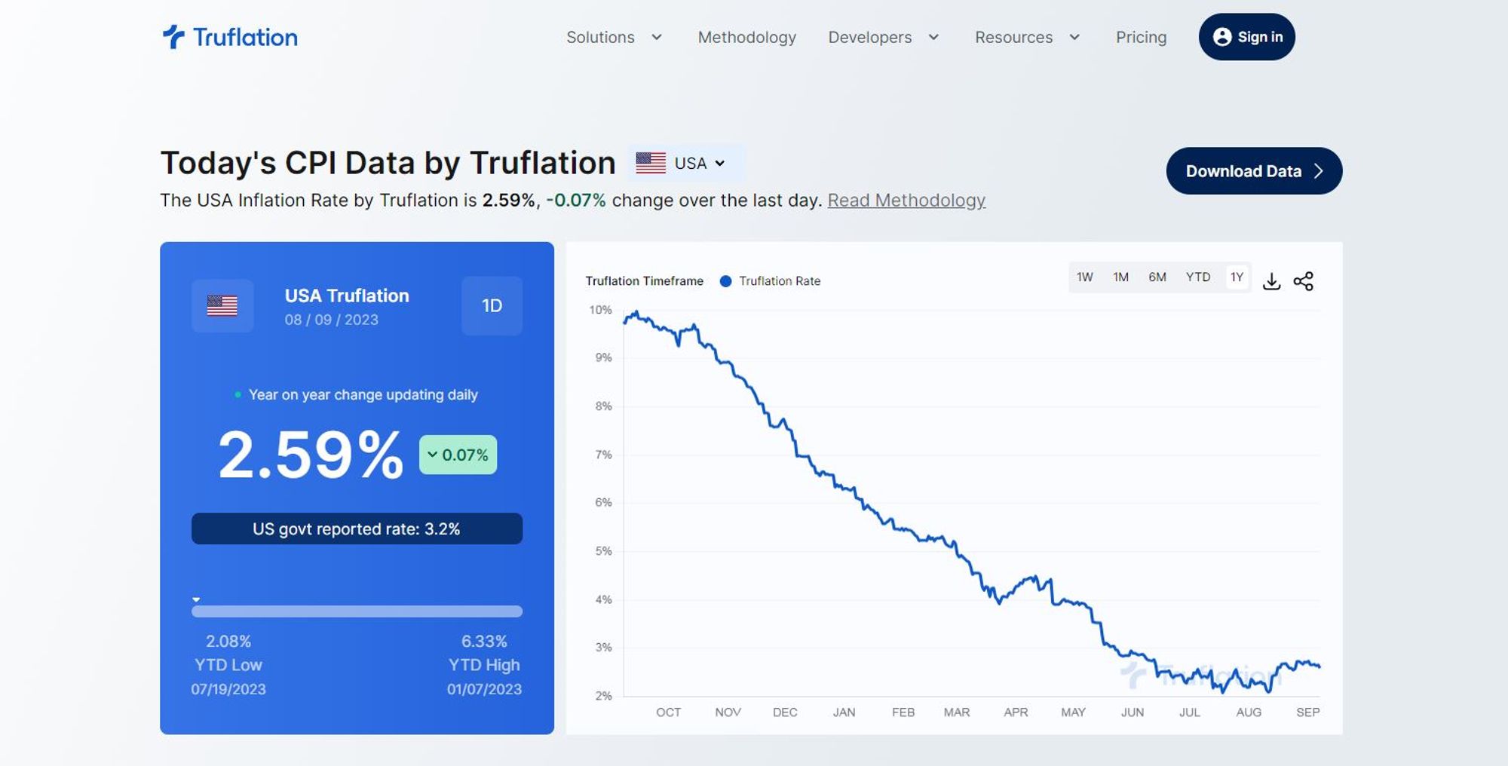Switch to the YTD timeframe

coord(1197,277)
